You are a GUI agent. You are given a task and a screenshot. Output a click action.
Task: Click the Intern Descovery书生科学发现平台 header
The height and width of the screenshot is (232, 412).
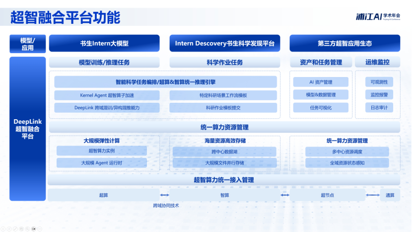pyautogui.click(x=224, y=43)
